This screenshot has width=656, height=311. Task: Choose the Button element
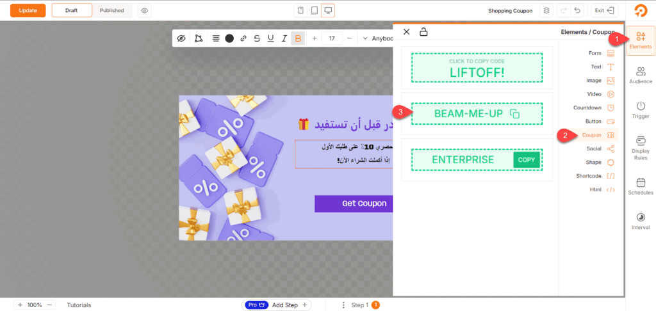coord(599,121)
